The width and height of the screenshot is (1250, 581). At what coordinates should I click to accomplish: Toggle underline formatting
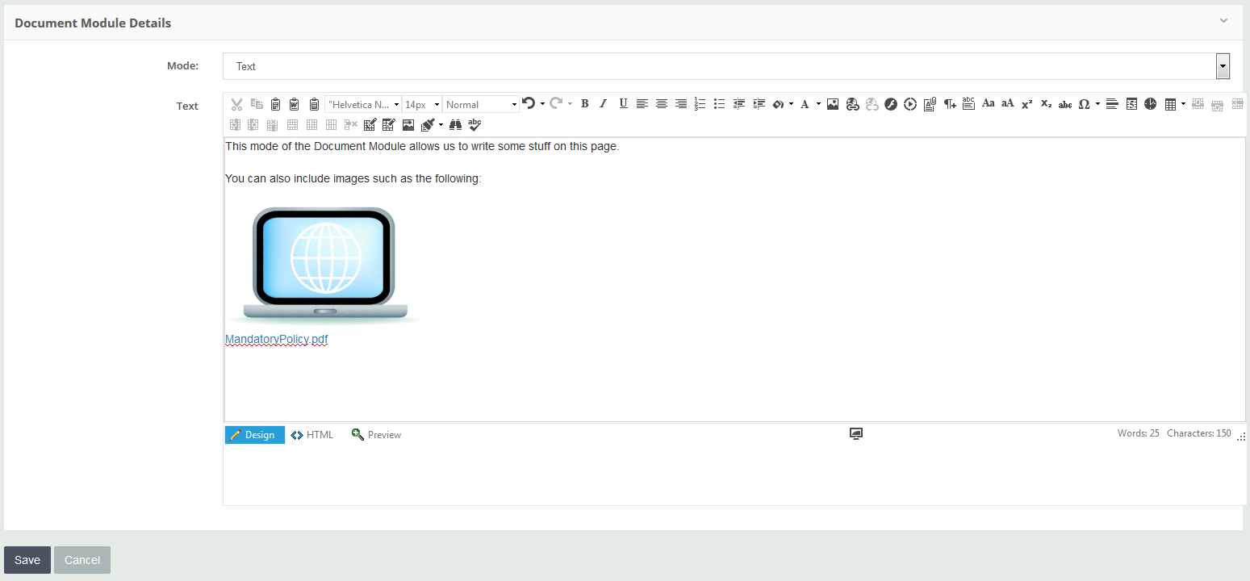point(622,103)
